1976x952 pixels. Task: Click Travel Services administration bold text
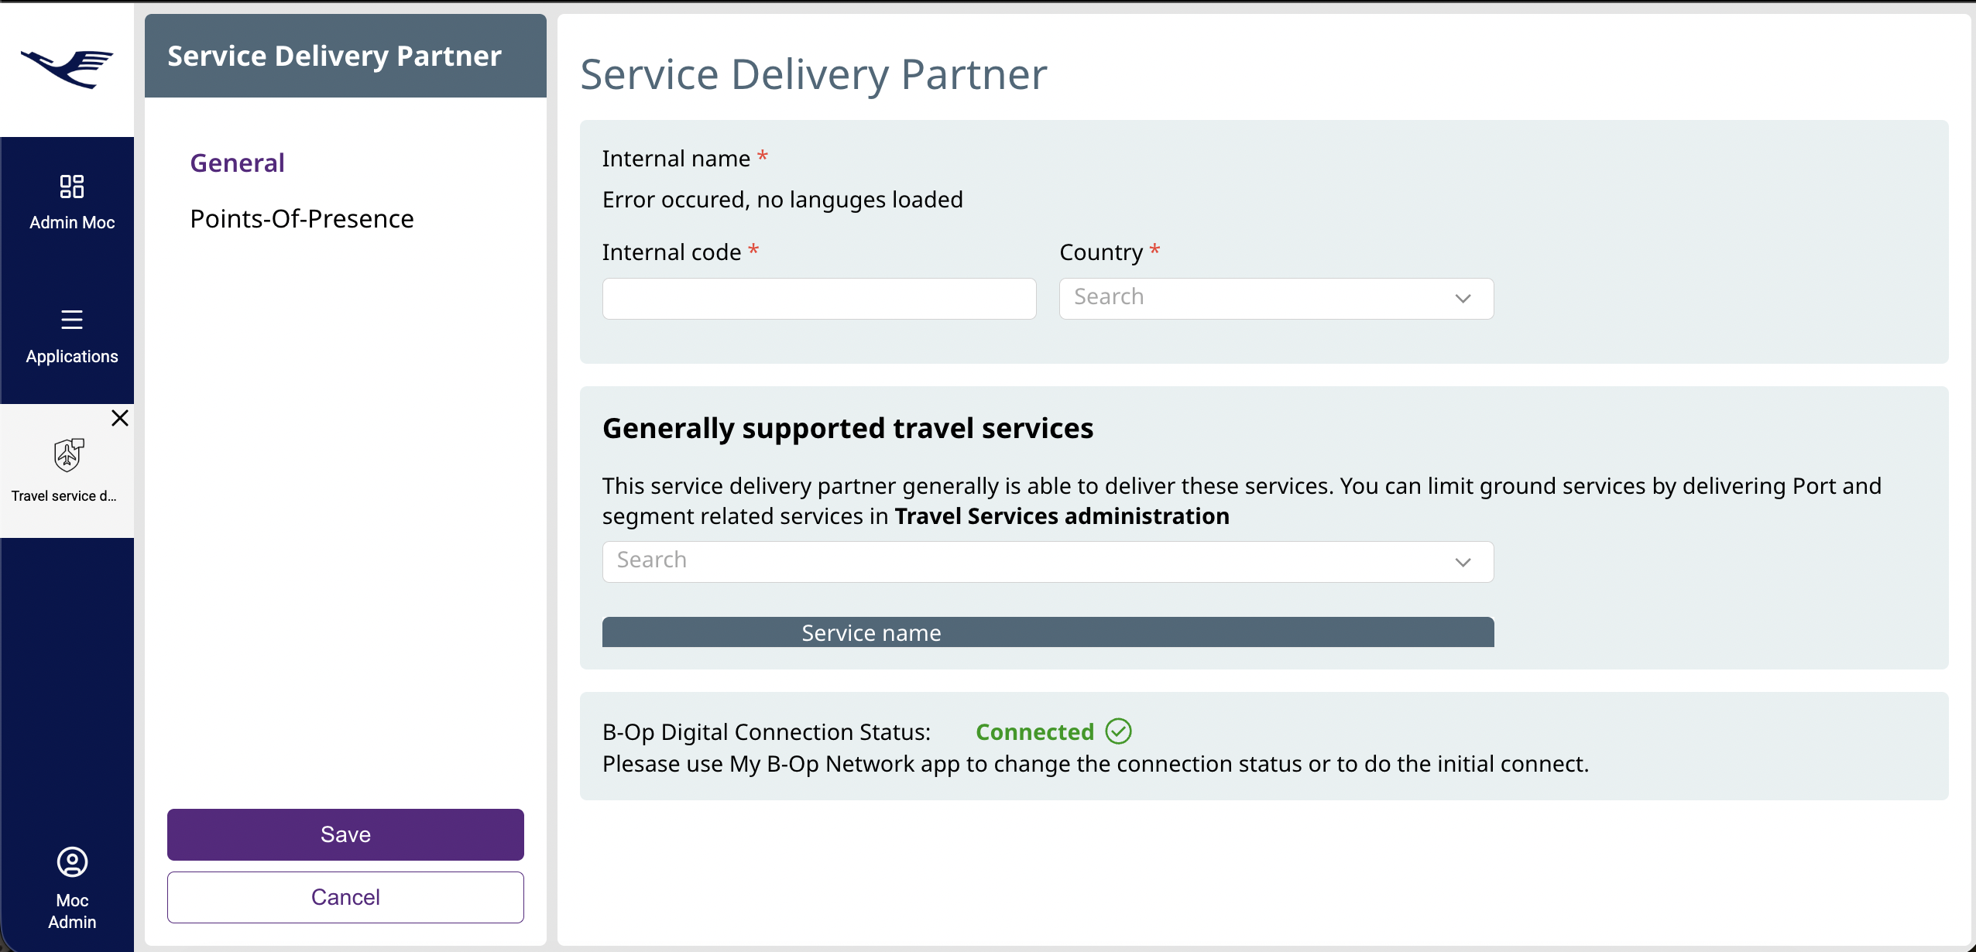(x=1062, y=516)
